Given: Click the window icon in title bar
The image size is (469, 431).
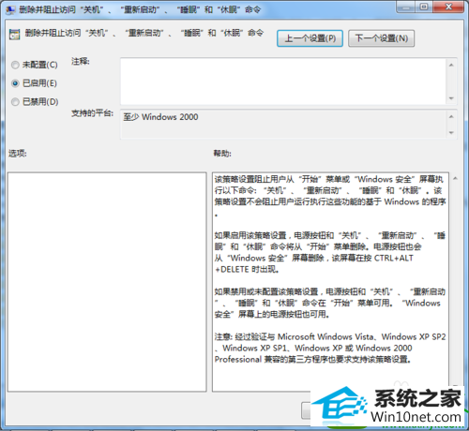Looking at the screenshot, I should pos(10,10).
